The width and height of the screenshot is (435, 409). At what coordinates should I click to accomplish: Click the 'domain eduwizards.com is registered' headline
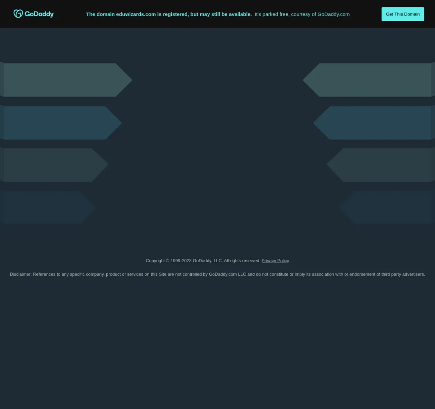(169, 14)
